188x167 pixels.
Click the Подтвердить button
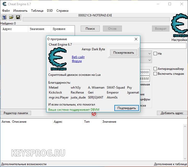click(x=127, y=108)
